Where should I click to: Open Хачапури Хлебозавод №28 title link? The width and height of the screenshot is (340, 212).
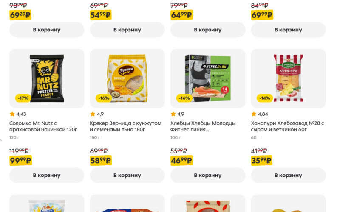point(287,126)
